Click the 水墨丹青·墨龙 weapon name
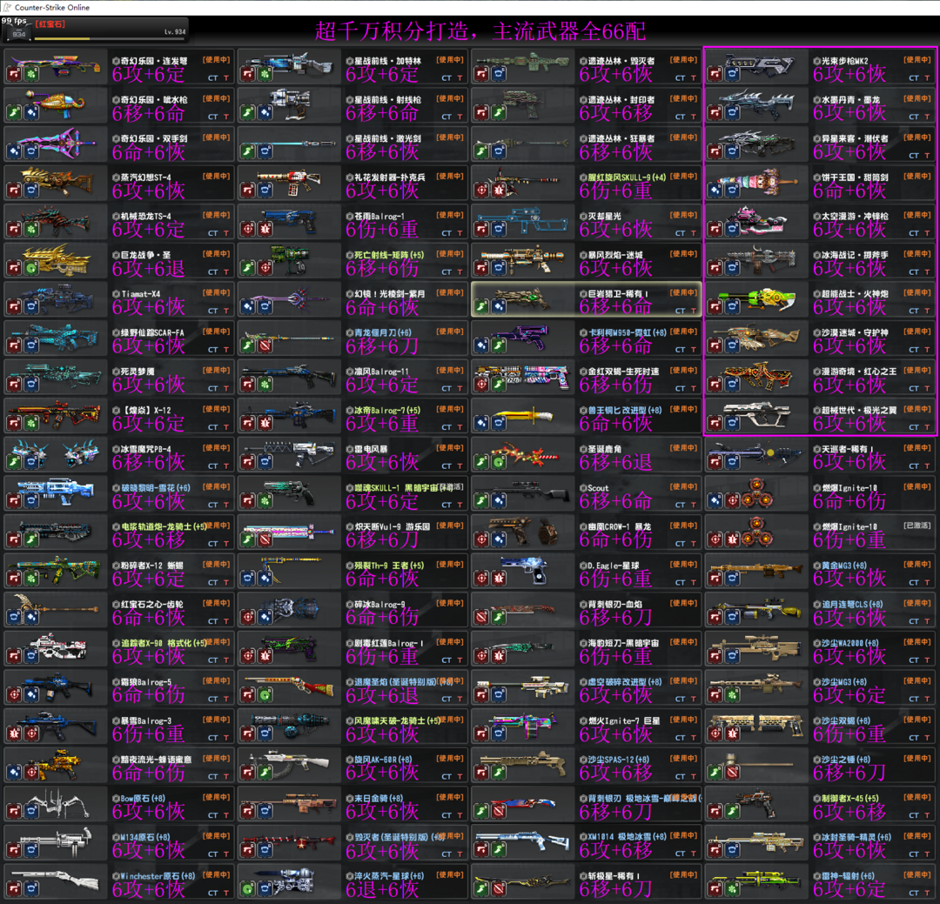This screenshot has height=904, width=940. [x=850, y=100]
